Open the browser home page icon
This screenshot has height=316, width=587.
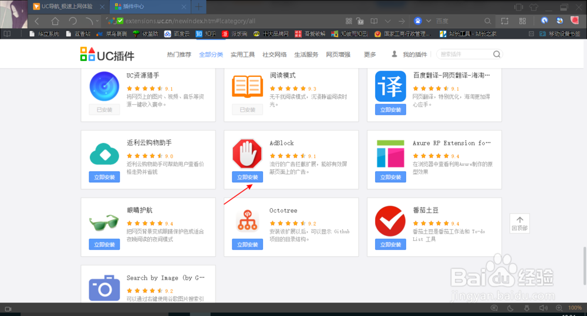point(55,21)
